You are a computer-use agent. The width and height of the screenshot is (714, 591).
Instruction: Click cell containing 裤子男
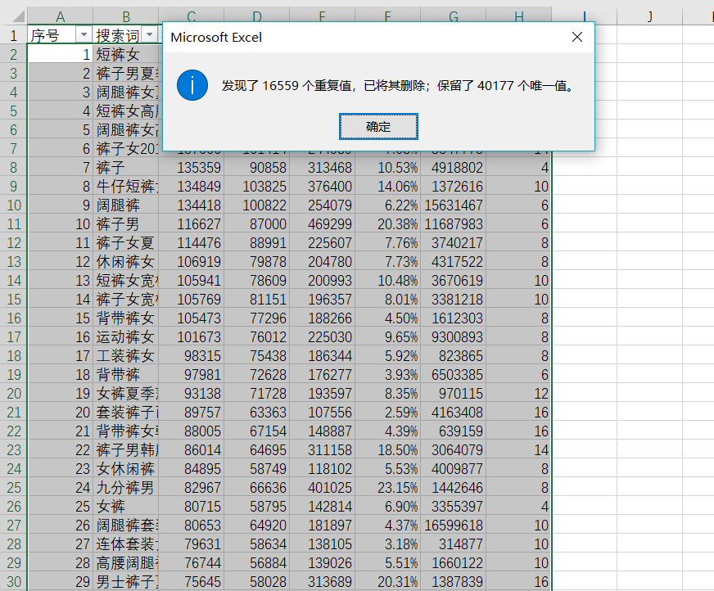point(126,224)
